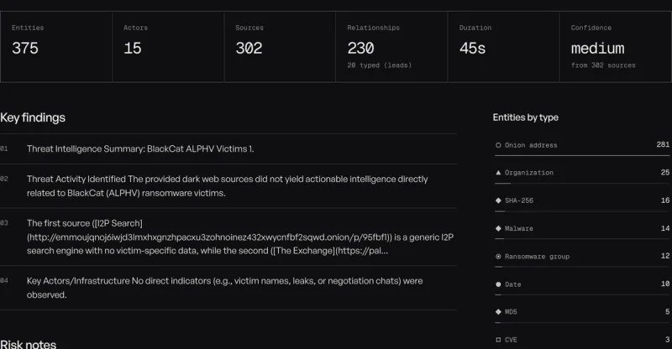Open finding 02 Threat Activity Identified
The image size is (672, 349).
coord(227,186)
